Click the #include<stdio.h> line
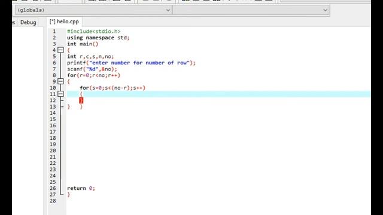383x215 pixels. click(94, 32)
